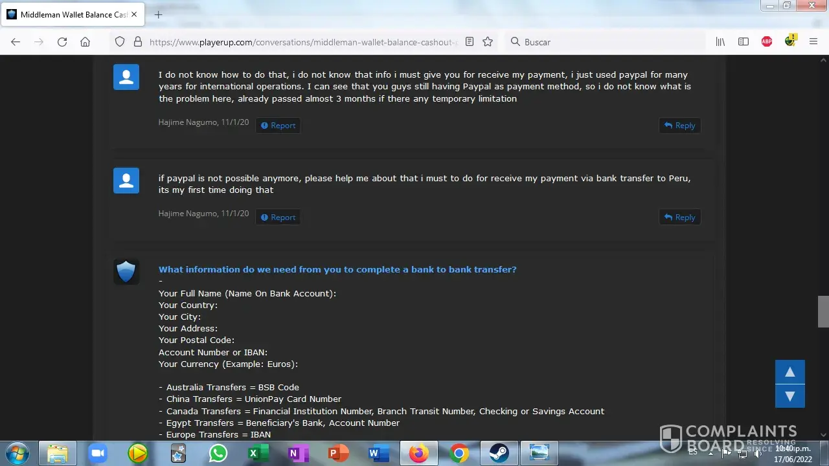This screenshot has width=829, height=466.
Task: Show the Firefox sidebar
Action: point(744,41)
